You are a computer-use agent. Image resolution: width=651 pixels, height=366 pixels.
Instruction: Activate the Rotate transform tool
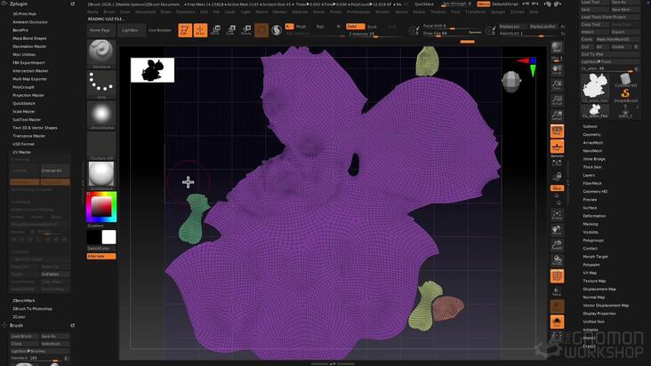click(246, 30)
